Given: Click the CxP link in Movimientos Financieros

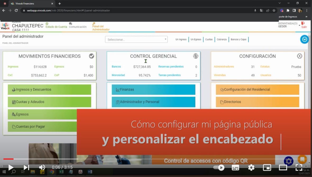Looking at the screenshot, I should (57, 75).
